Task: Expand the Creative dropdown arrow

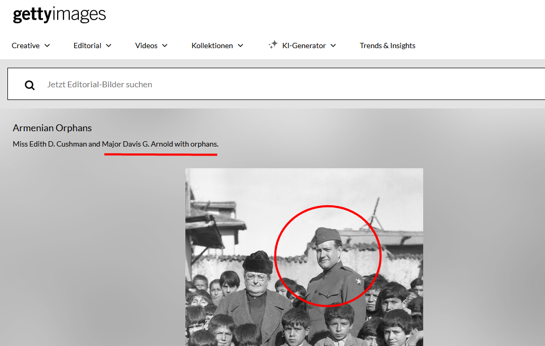Action: [47, 45]
